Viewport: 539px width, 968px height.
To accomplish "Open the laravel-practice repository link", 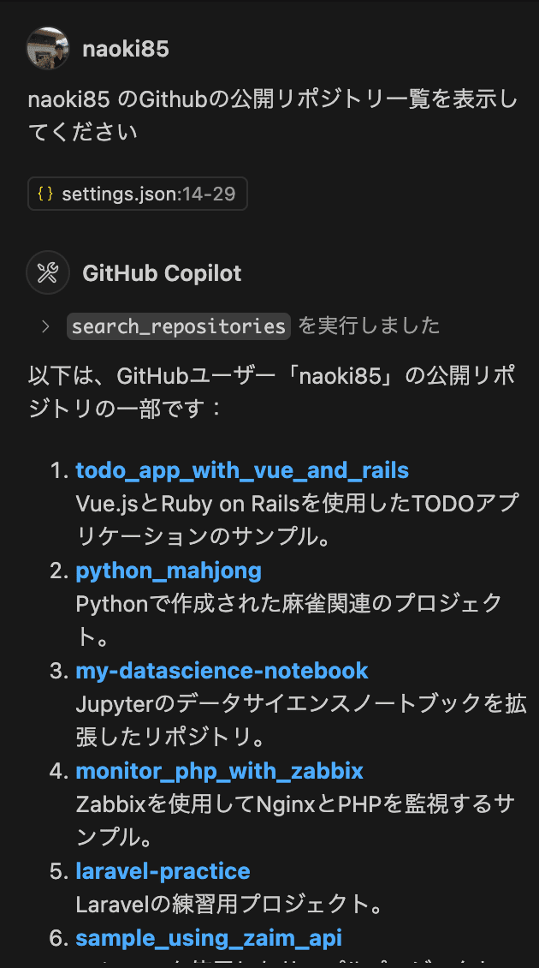I will 163,870.
